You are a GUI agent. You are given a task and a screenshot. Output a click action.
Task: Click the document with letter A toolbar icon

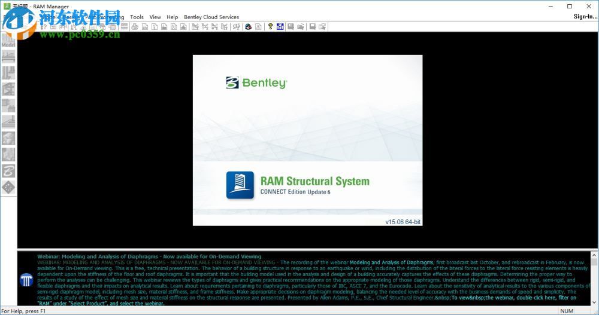point(259,27)
